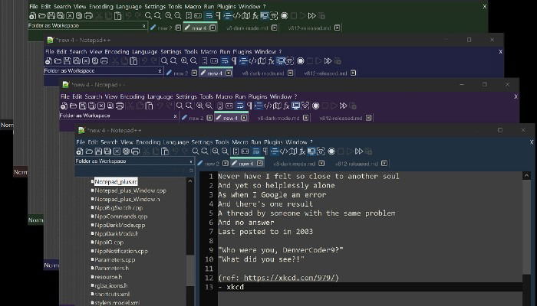Toggle vertical scroll sync in front window

(x=236, y=151)
